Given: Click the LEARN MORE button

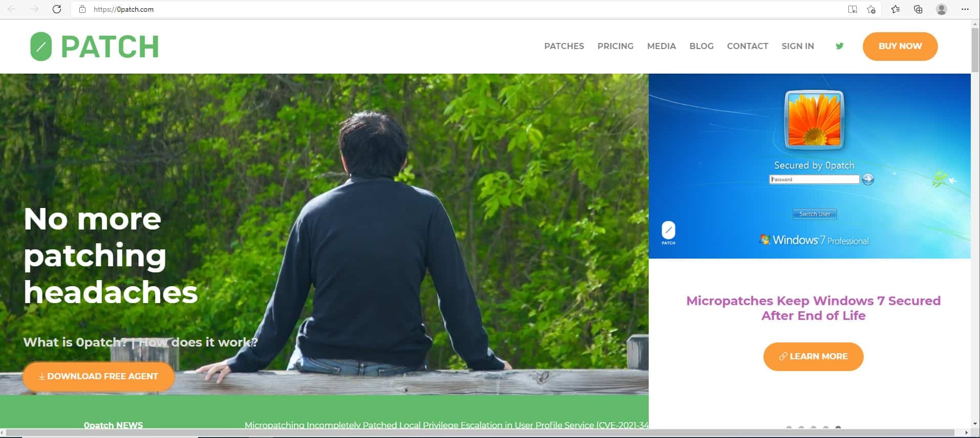Looking at the screenshot, I should [813, 356].
